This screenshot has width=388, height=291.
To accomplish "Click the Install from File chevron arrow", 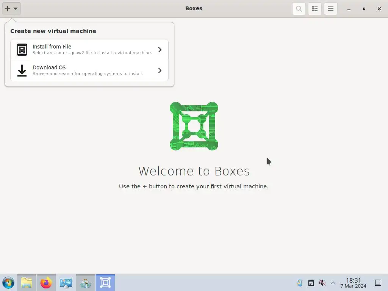I will point(160,50).
